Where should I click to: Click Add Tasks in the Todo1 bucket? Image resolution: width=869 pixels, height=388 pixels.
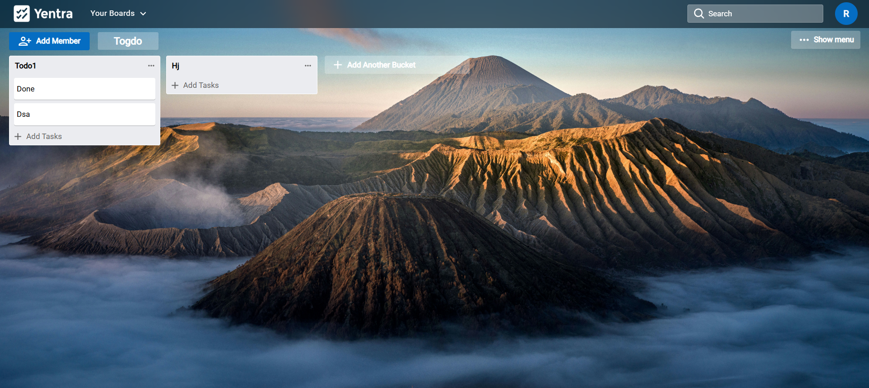tap(43, 136)
